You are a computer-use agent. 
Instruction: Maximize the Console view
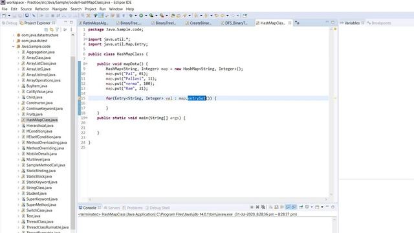332,207
